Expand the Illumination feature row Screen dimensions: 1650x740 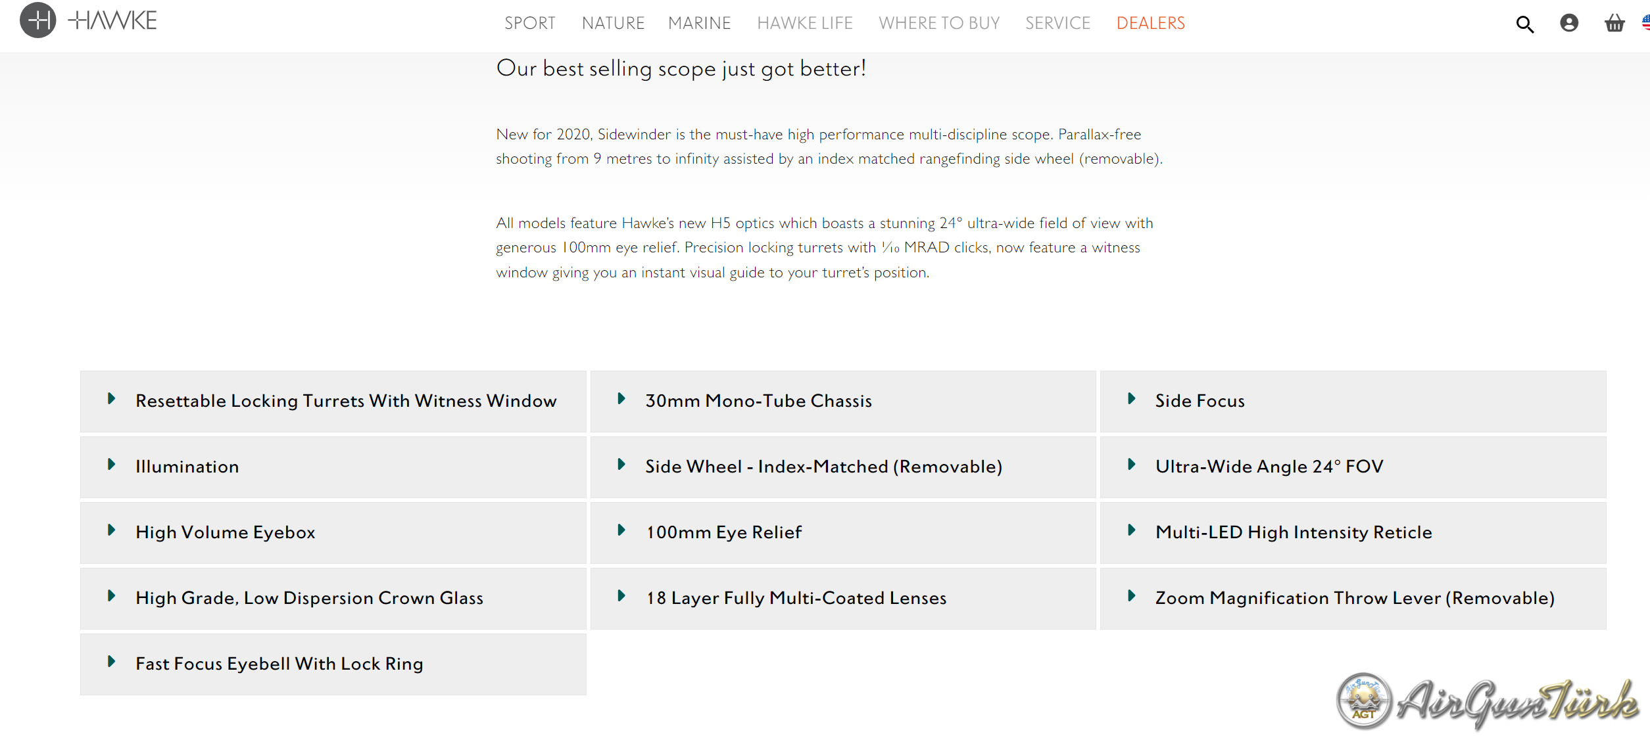[187, 467]
